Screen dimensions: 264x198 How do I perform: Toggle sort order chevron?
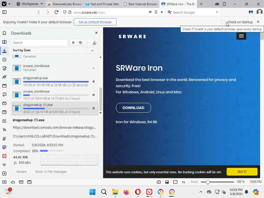point(93,51)
